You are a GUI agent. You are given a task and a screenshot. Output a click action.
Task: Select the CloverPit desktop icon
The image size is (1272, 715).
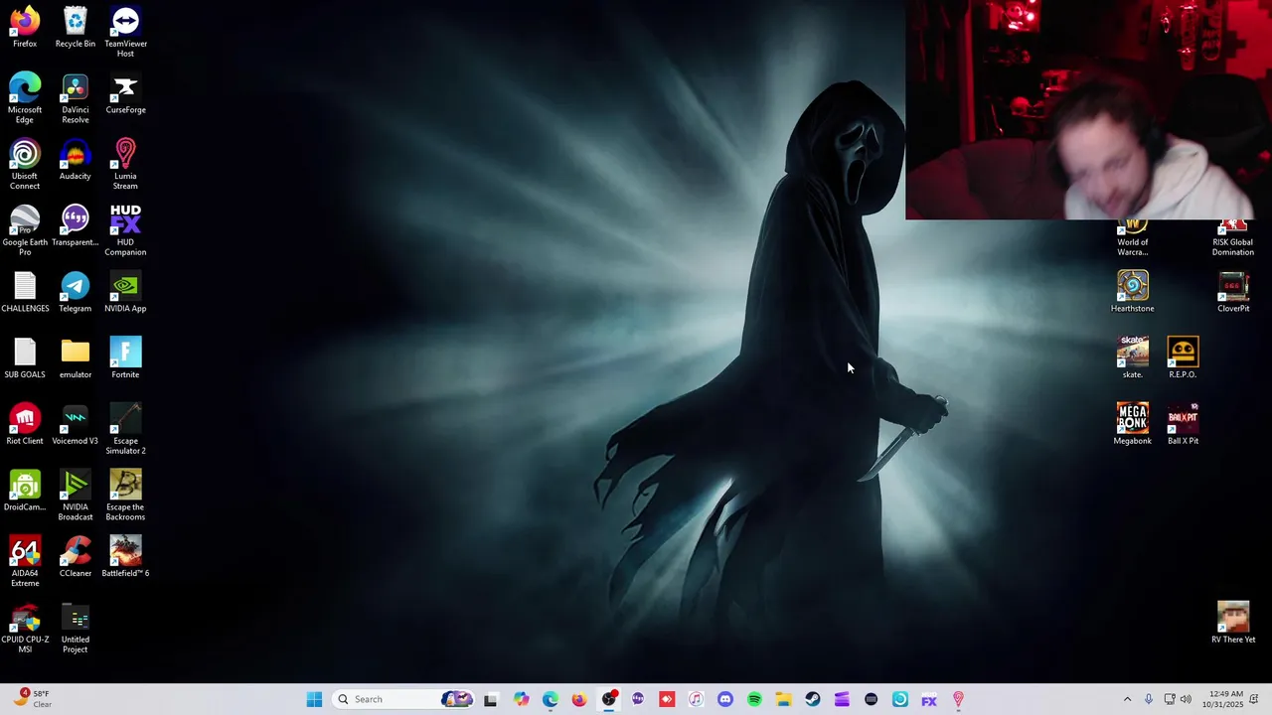coord(1233,292)
